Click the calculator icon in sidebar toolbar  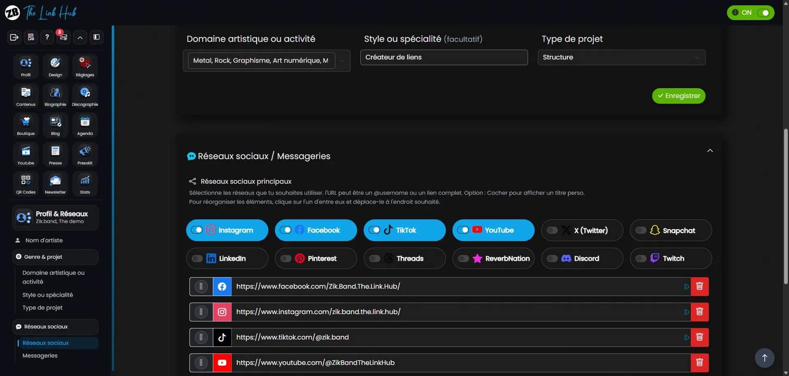[31, 37]
